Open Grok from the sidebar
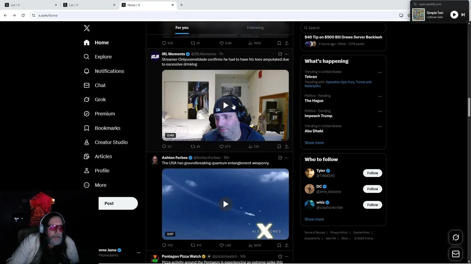The width and height of the screenshot is (471, 264). (95, 100)
